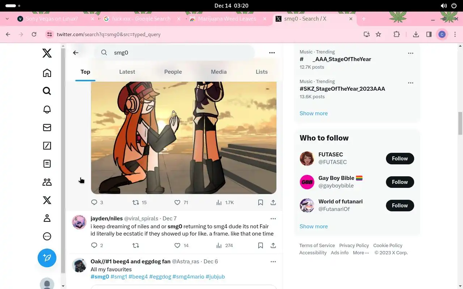The width and height of the screenshot is (463, 289).
Task: Open jayden/niles profile avatar
Action: click(x=79, y=222)
